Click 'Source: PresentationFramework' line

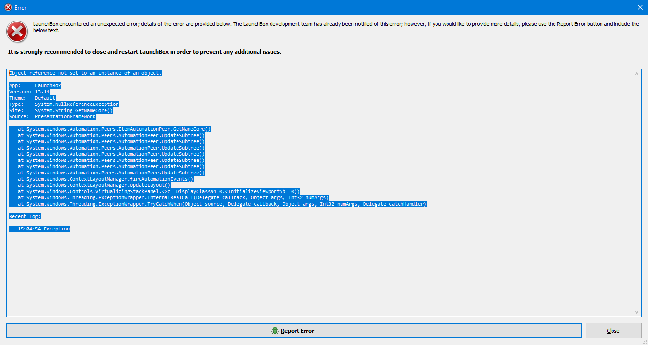click(52, 117)
